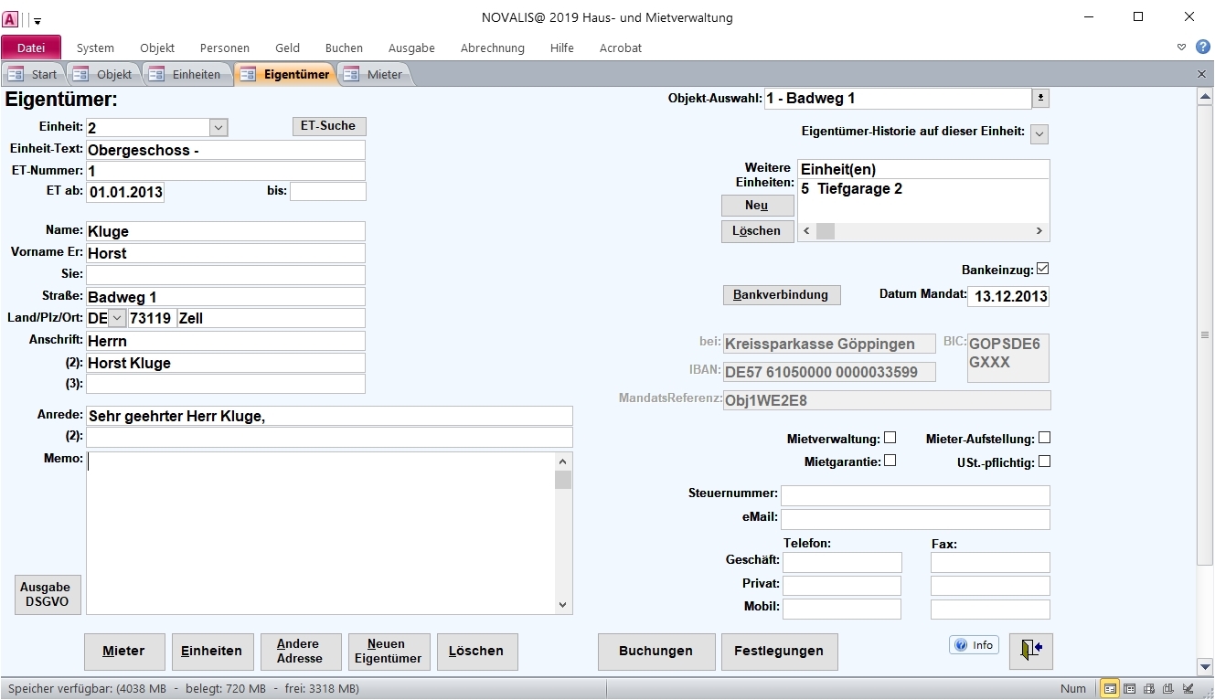This screenshot has width=1215, height=700.
Task: Click the Andere Adresse button
Action: tap(300, 652)
